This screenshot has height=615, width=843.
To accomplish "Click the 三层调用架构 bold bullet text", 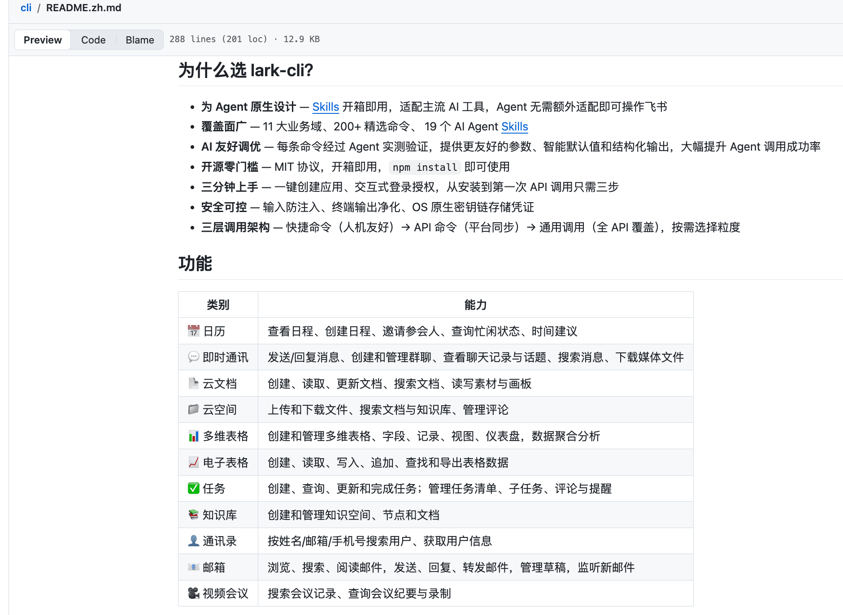I will [x=236, y=227].
